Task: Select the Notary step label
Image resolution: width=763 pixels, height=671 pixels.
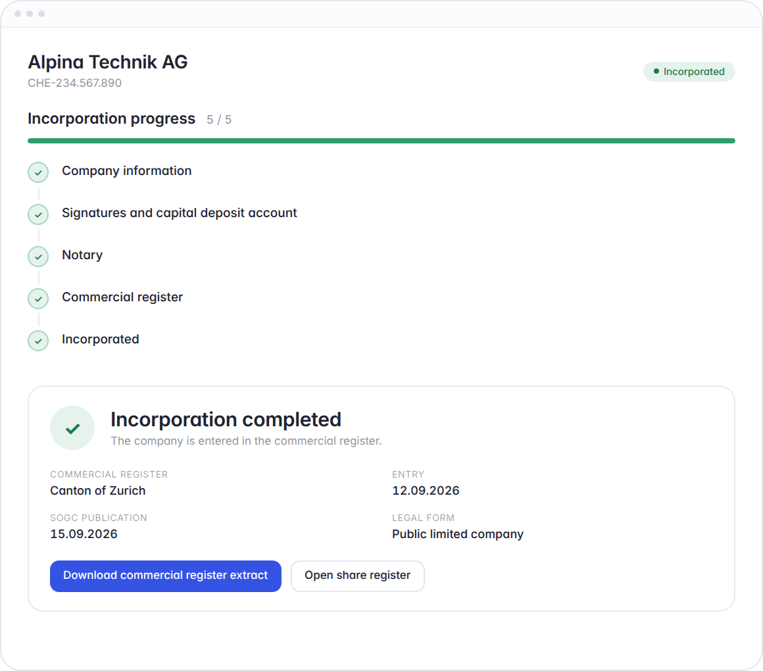Action: coord(82,255)
